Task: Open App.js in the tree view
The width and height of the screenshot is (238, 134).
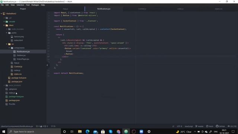Action: pyautogui.click(x=16, y=63)
